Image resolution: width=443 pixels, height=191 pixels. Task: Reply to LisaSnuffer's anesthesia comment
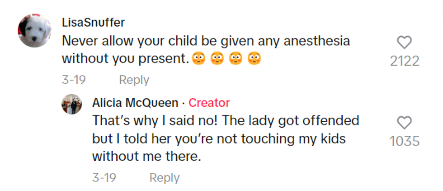(134, 80)
